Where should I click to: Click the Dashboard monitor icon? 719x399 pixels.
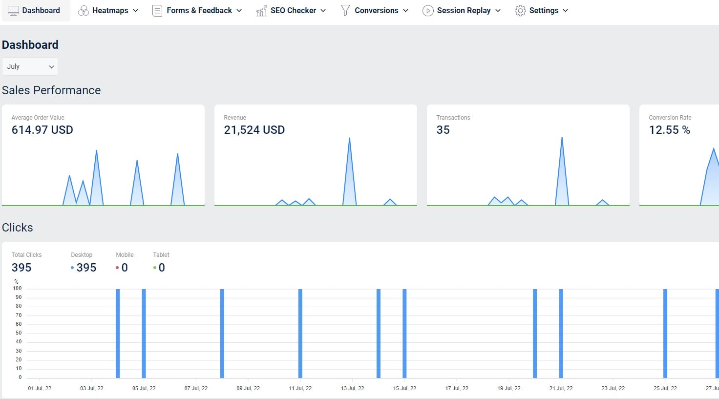[x=14, y=11]
